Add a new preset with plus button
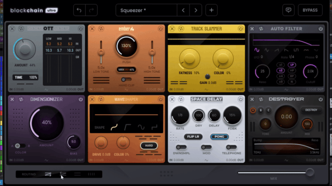Screen dimensions: 332x186 point(212,10)
